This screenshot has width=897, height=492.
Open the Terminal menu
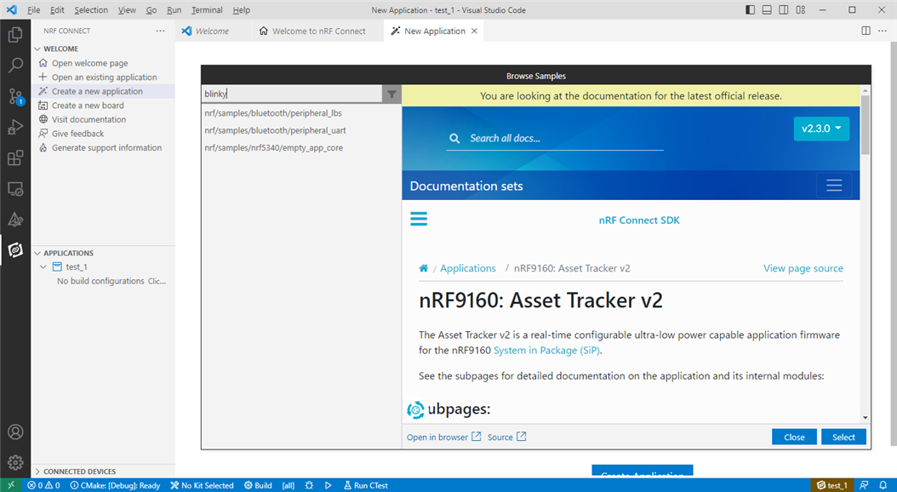pyautogui.click(x=206, y=10)
